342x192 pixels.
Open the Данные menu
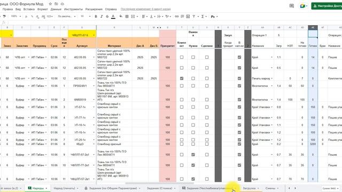click(56, 9)
